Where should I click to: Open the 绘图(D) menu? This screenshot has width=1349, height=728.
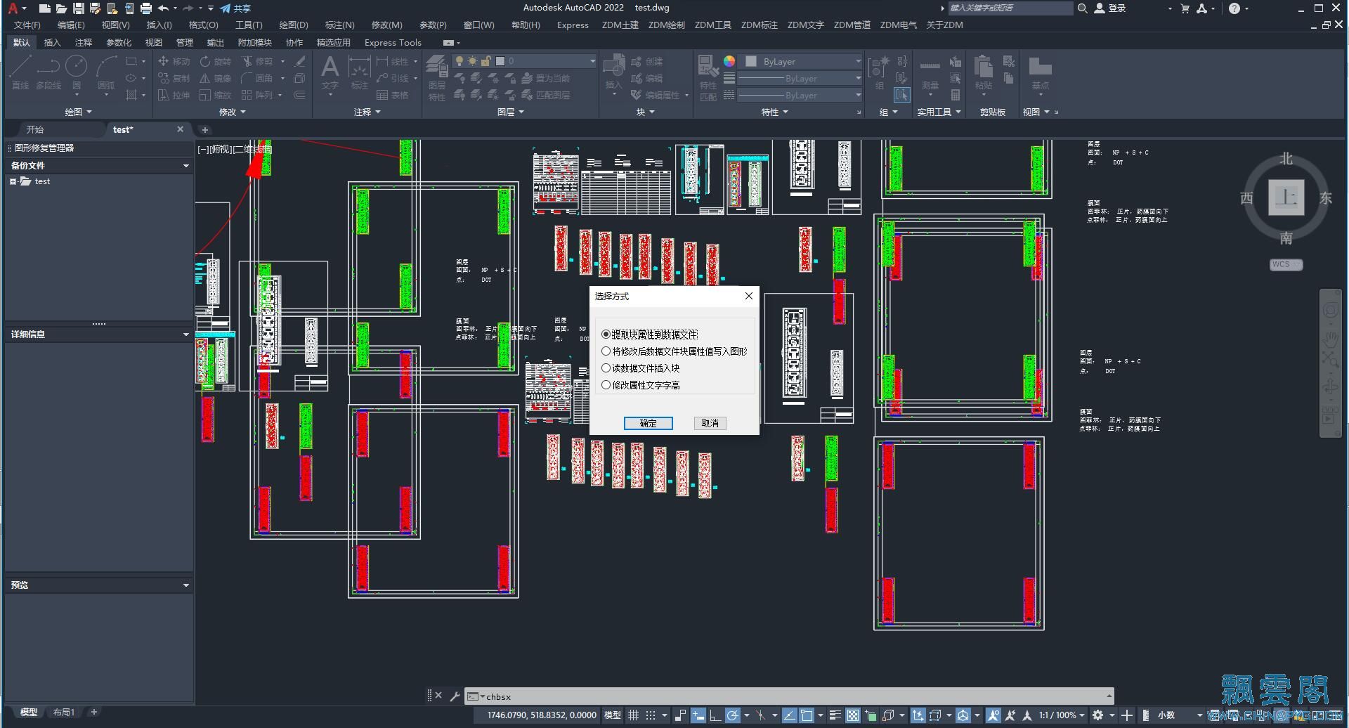pos(294,25)
